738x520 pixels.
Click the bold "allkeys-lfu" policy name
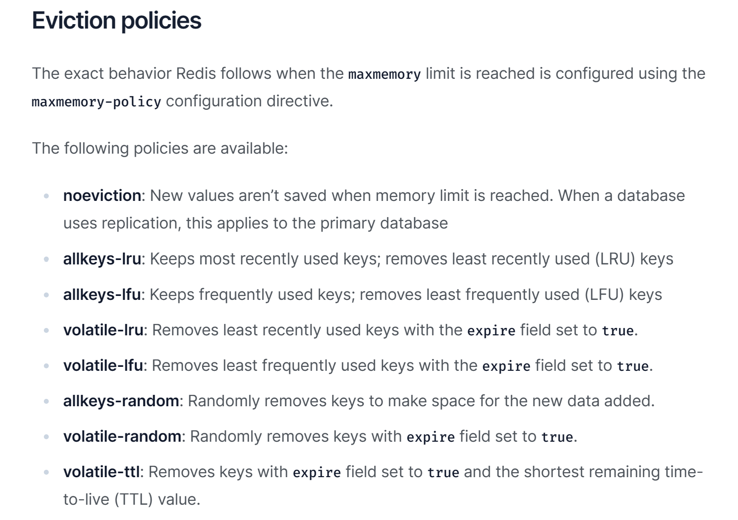click(x=102, y=294)
